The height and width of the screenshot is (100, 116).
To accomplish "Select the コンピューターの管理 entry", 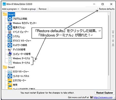I will [22, 54].
